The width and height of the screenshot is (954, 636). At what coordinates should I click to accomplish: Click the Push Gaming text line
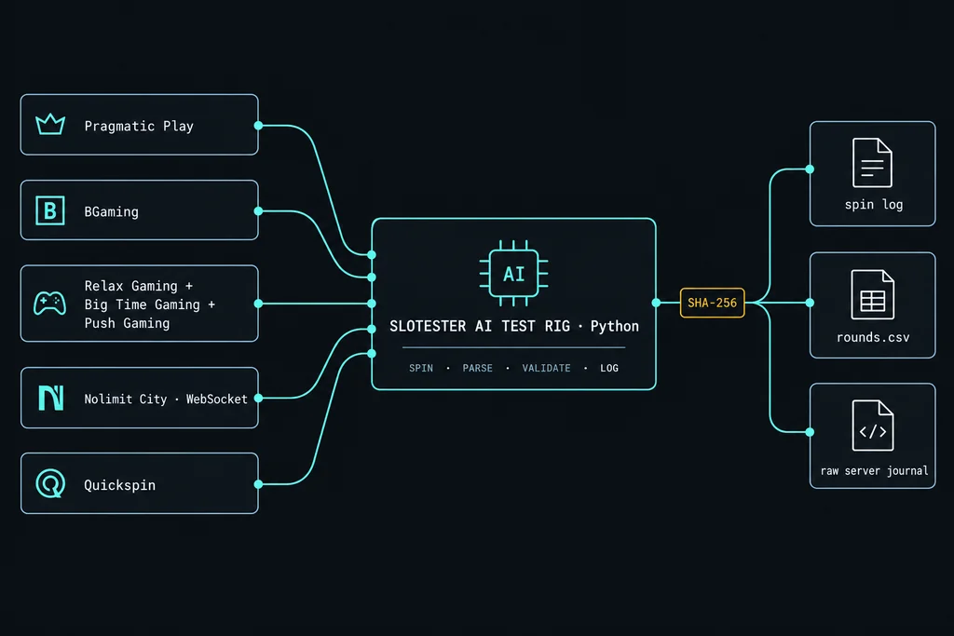click(x=127, y=323)
